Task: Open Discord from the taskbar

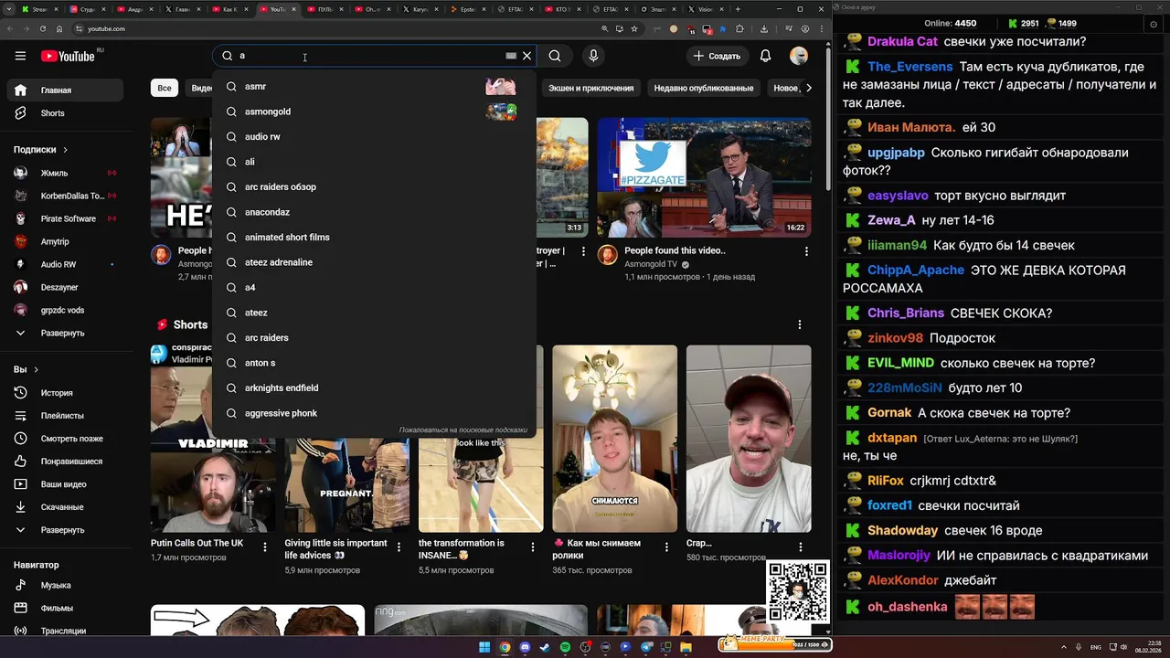Action: (x=525, y=647)
